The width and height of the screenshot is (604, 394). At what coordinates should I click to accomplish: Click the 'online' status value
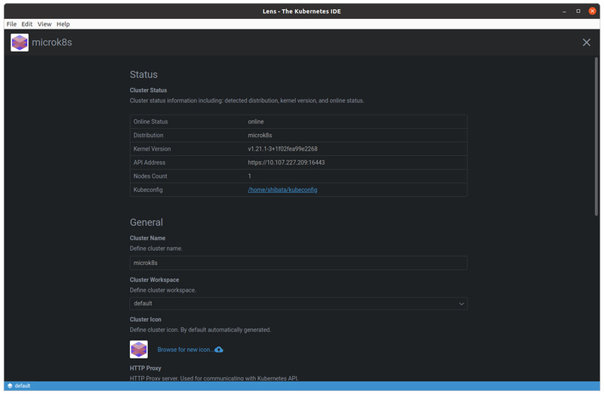[256, 121]
